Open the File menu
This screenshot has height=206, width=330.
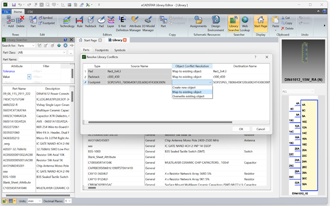tap(6, 12)
